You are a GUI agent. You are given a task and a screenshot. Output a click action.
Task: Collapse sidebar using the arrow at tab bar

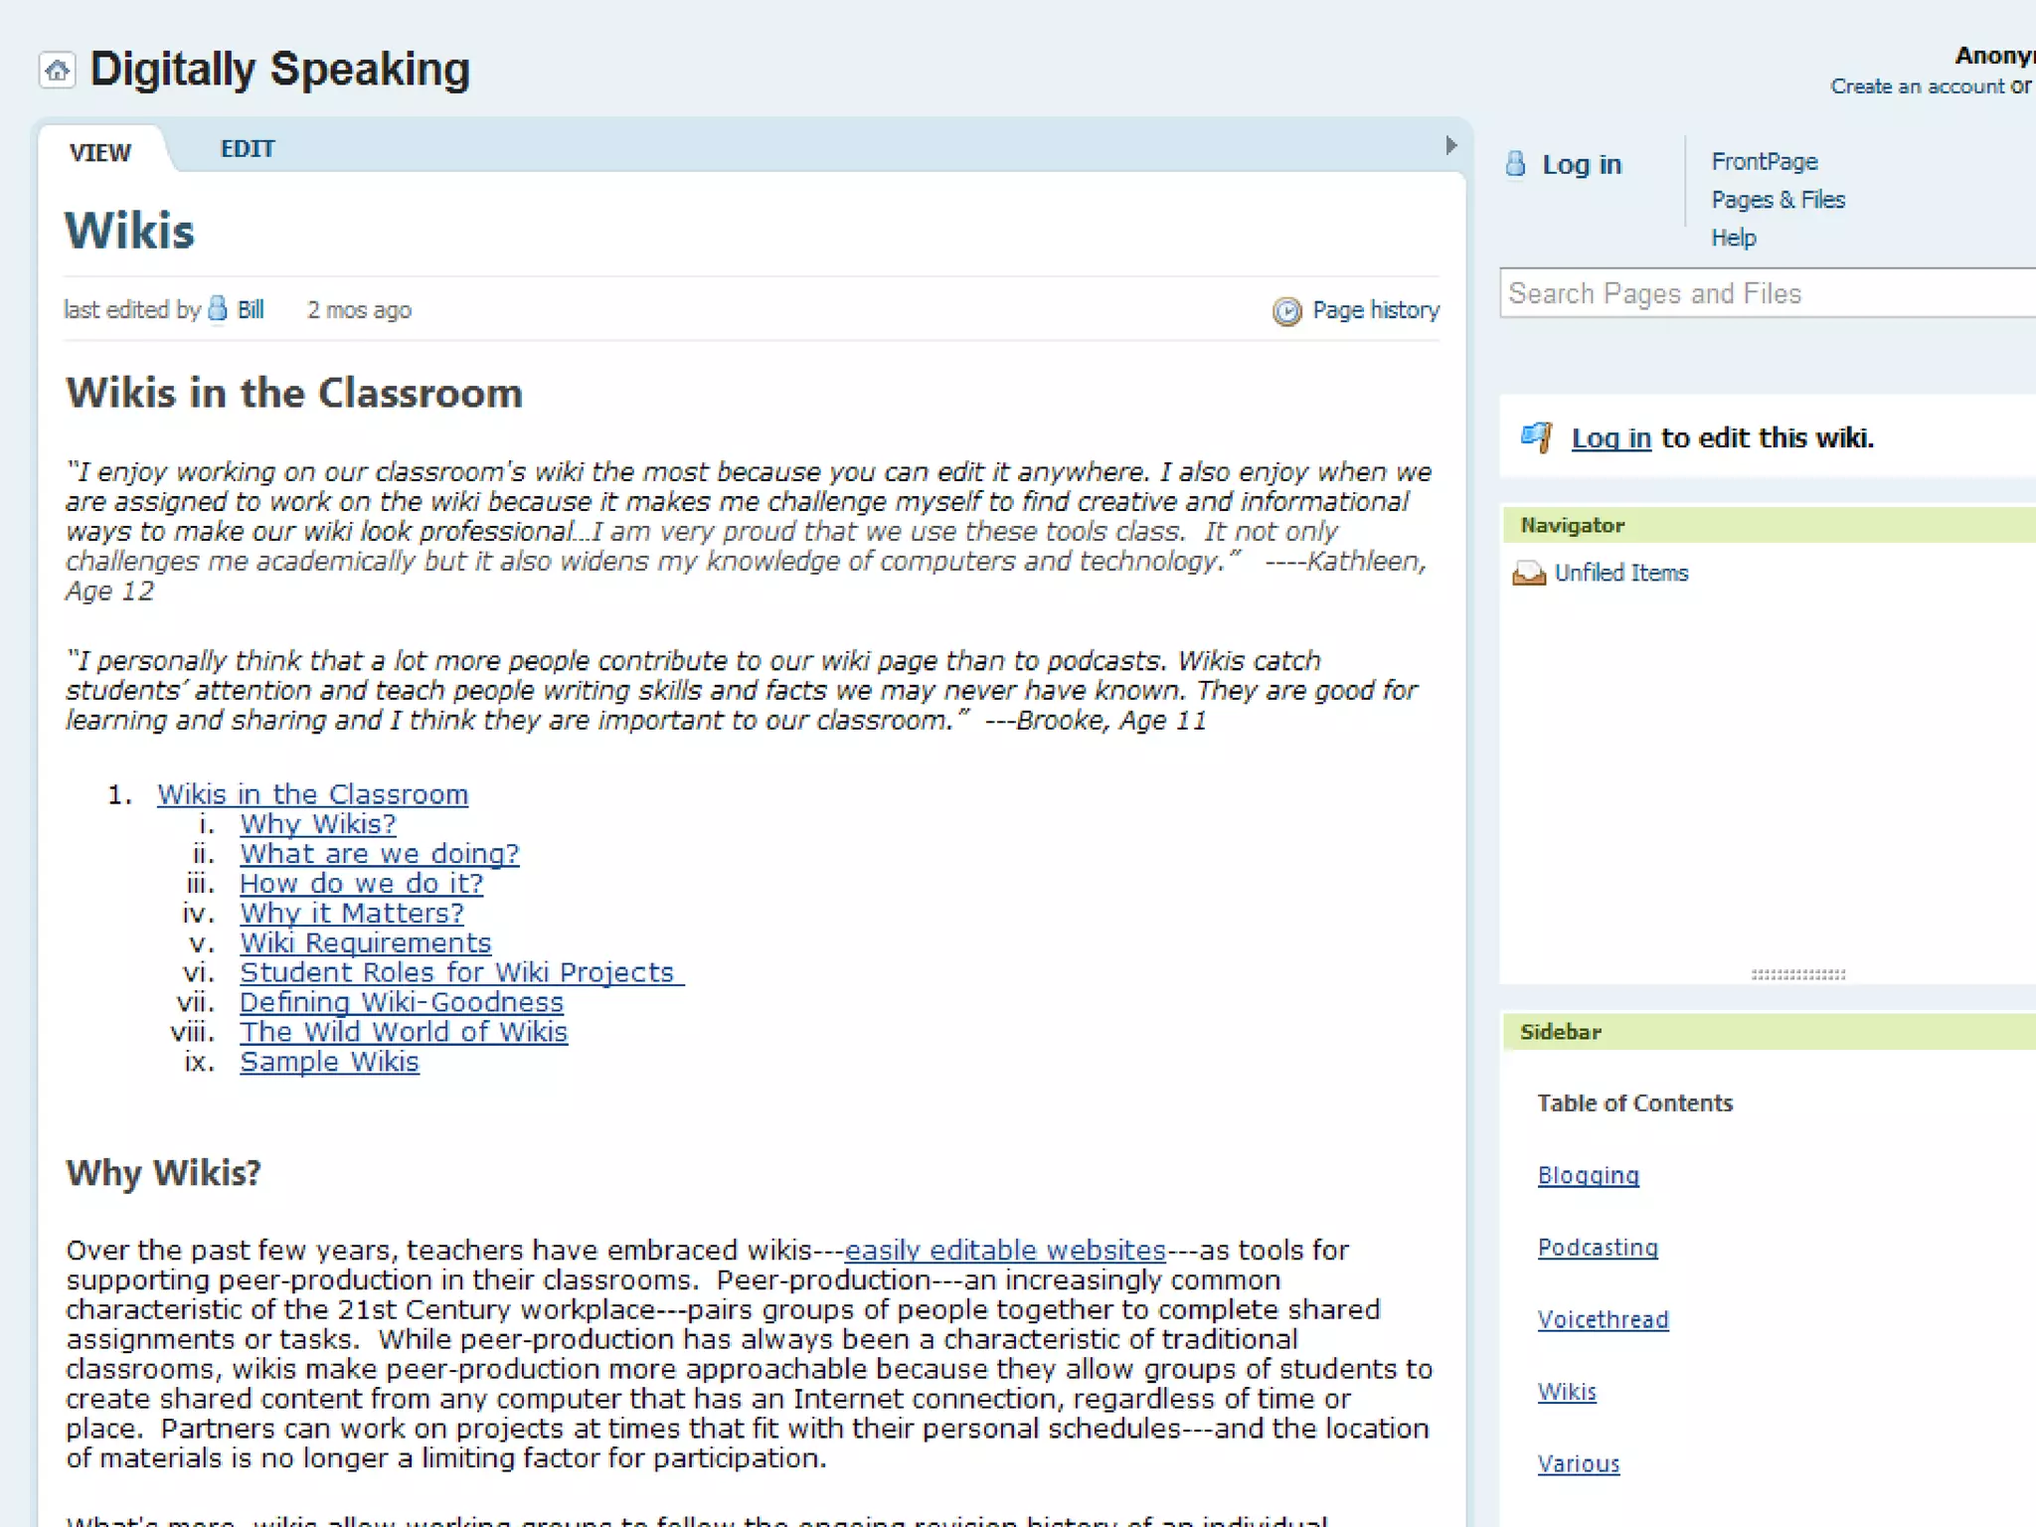click(x=1450, y=146)
